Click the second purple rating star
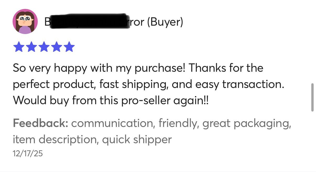 click(31, 47)
